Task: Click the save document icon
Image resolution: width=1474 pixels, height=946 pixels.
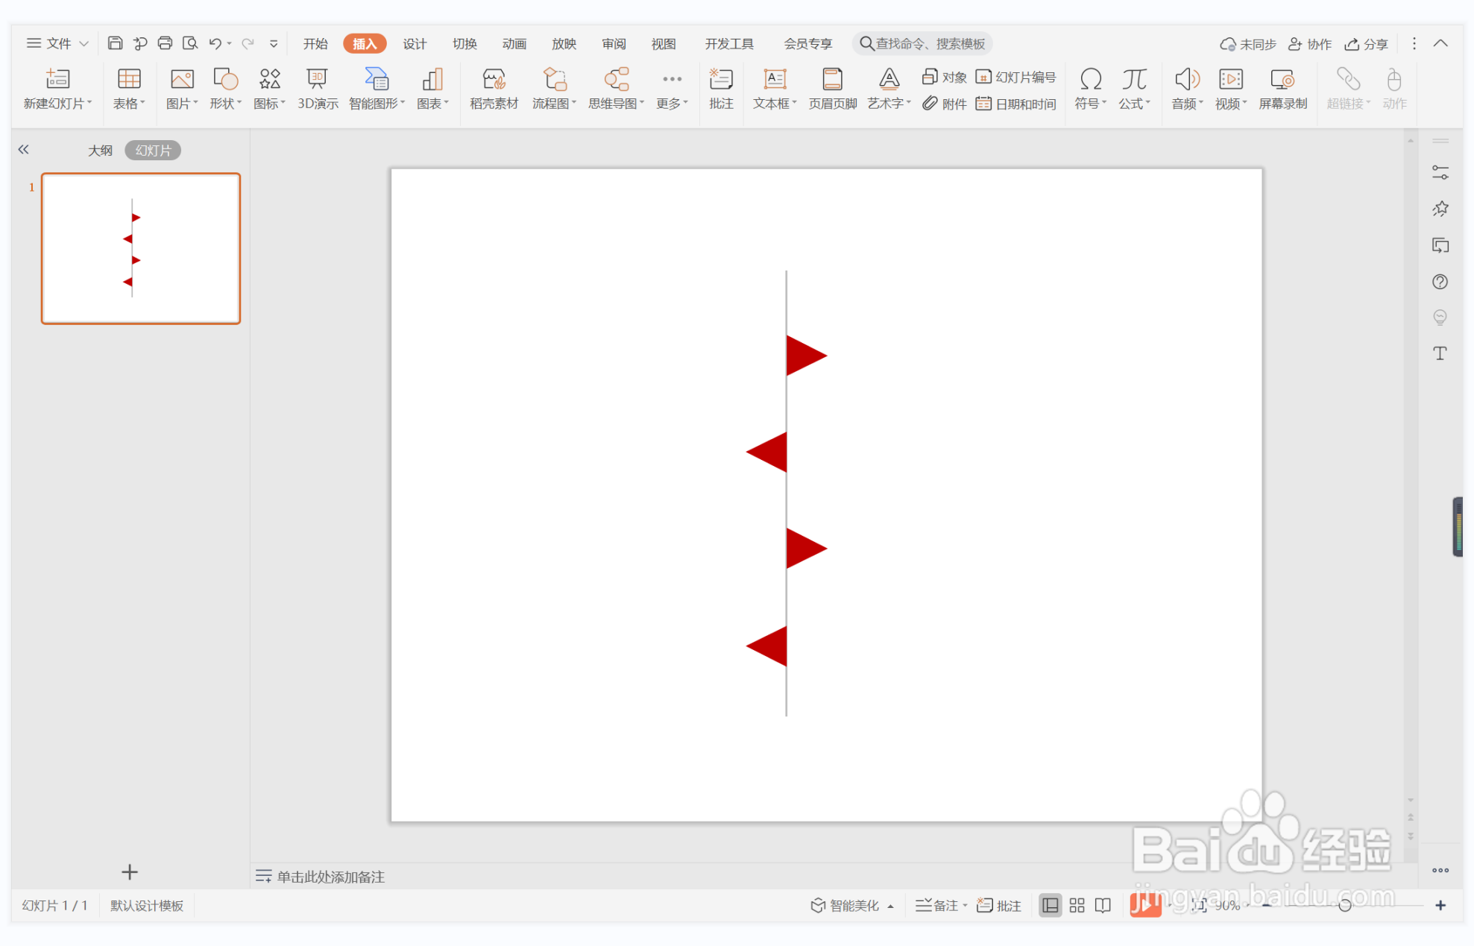Action: (115, 43)
